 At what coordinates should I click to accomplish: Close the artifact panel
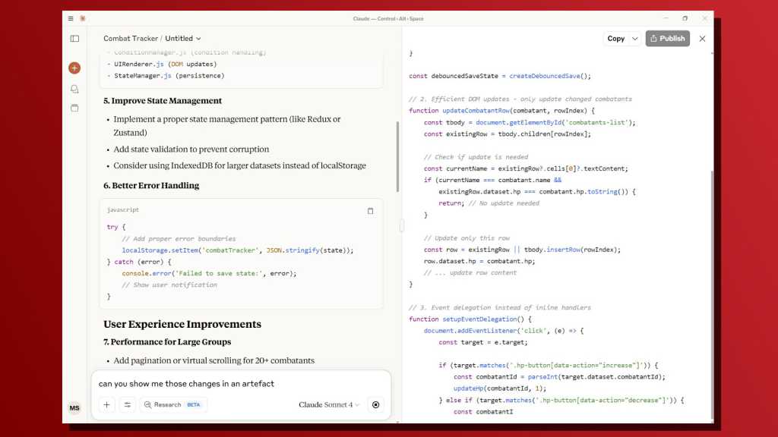point(702,39)
